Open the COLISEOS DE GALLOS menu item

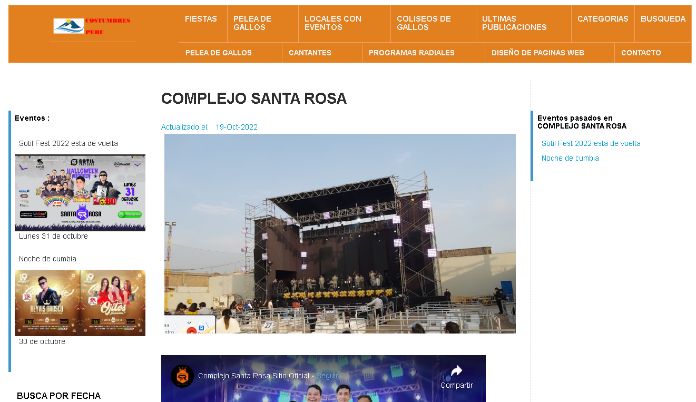pos(424,23)
